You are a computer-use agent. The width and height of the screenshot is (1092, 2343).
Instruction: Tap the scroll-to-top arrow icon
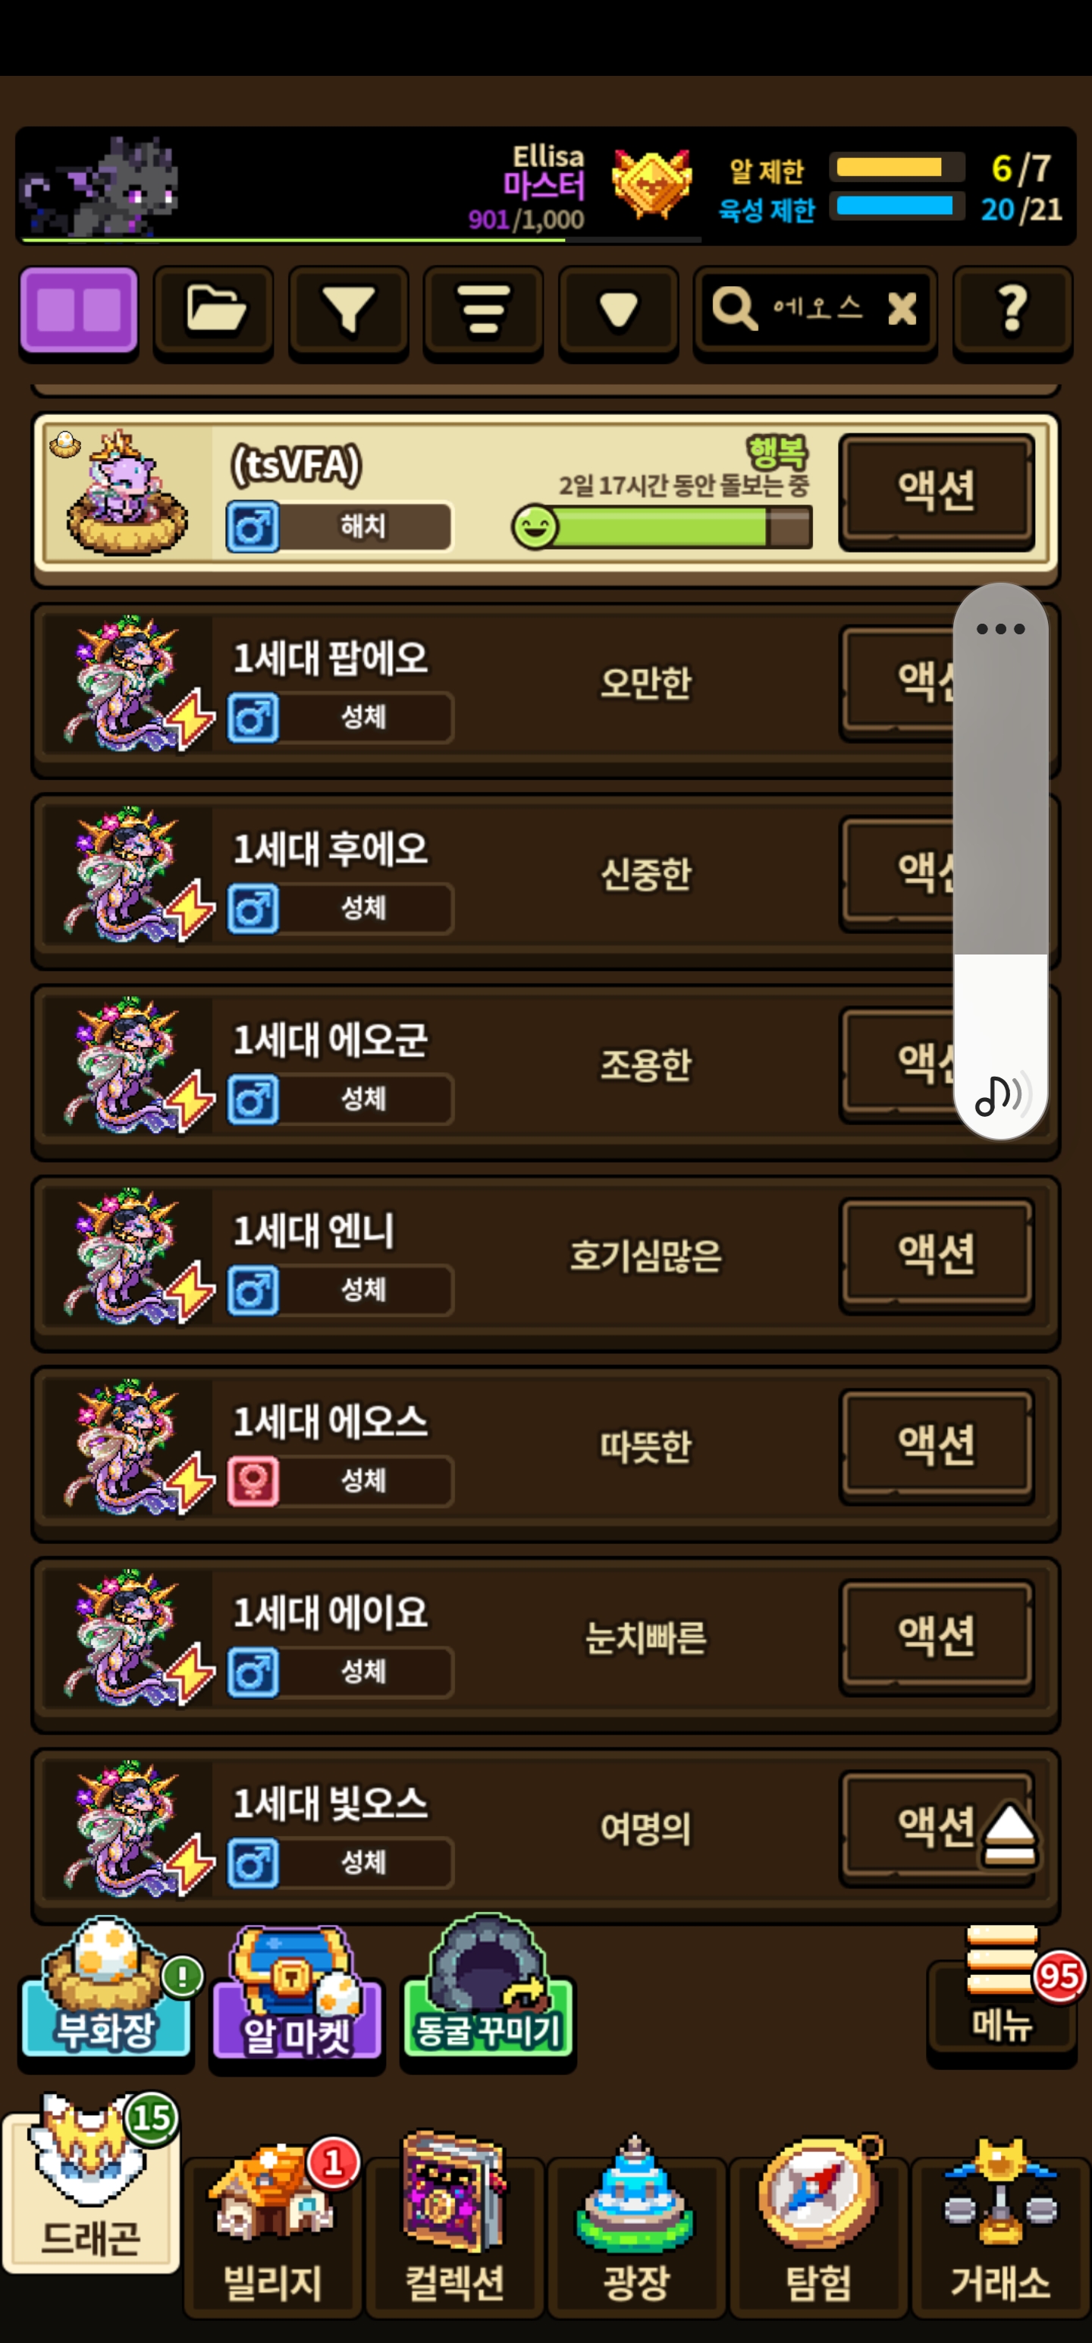tap(1009, 1835)
